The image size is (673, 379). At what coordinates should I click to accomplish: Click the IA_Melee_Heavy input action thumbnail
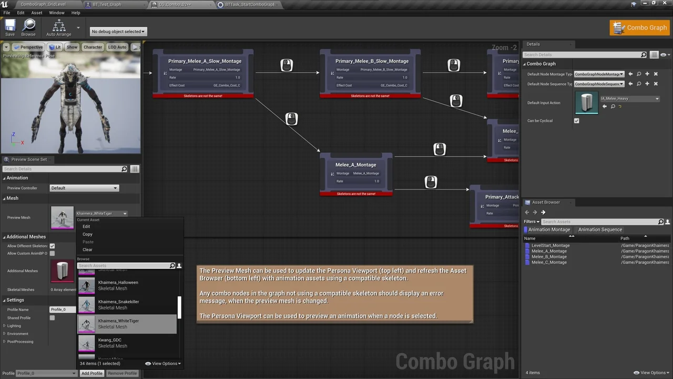(587, 102)
